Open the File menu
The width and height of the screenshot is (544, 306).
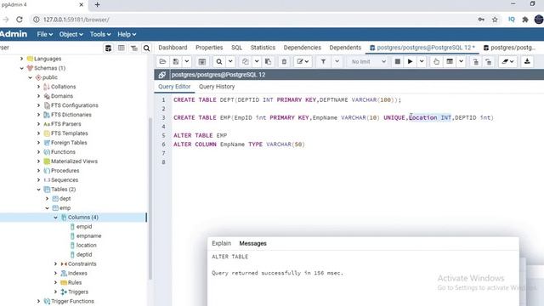[45, 34]
